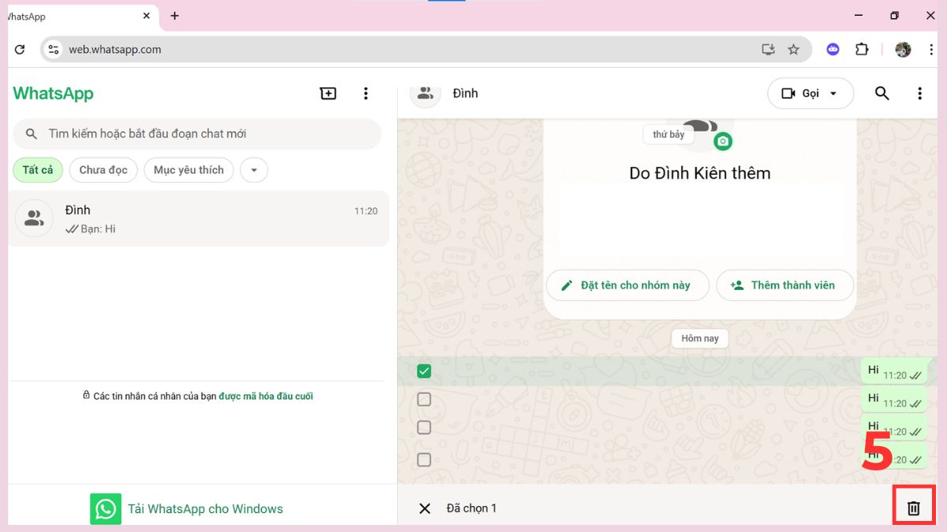Open the three-dot menu in the left panel
Viewport: 947px width, 532px height.
366,93
